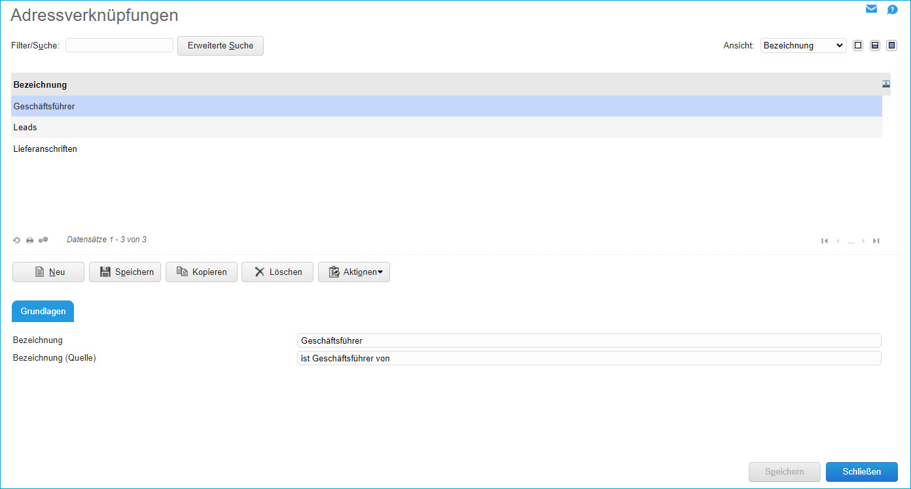Viewport: 911px width, 489px height.
Task: Click the greyed-out Speichern button beside Schließen
Action: (x=785, y=472)
